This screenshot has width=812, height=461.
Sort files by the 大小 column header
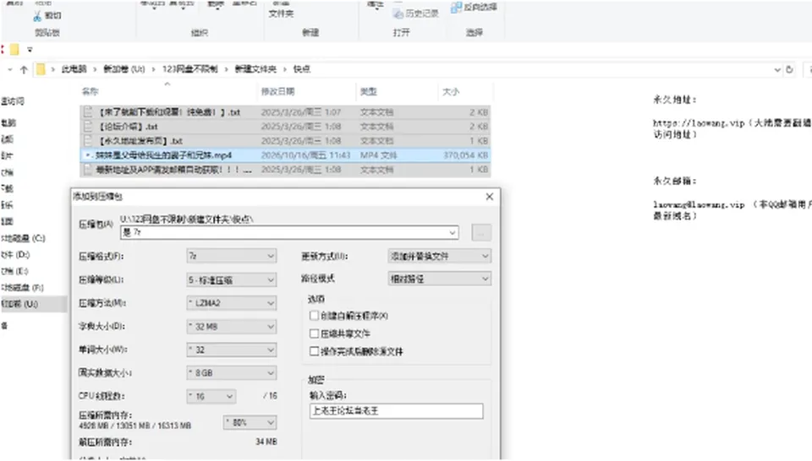click(451, 91)
